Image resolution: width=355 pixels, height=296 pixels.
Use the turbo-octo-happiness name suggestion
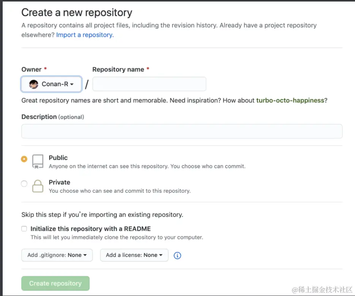[290, 101]
